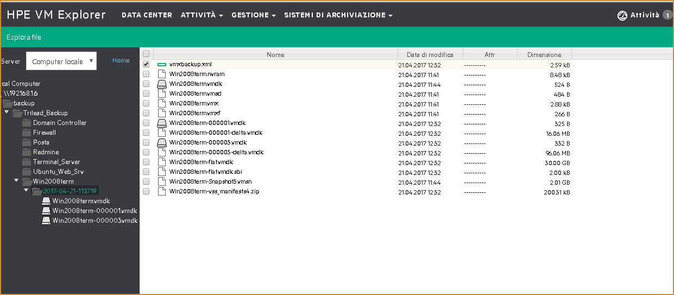Collapse the 2017-04-21-113719 folder arrow
This screenshot has height=295, width=674.
26,191
